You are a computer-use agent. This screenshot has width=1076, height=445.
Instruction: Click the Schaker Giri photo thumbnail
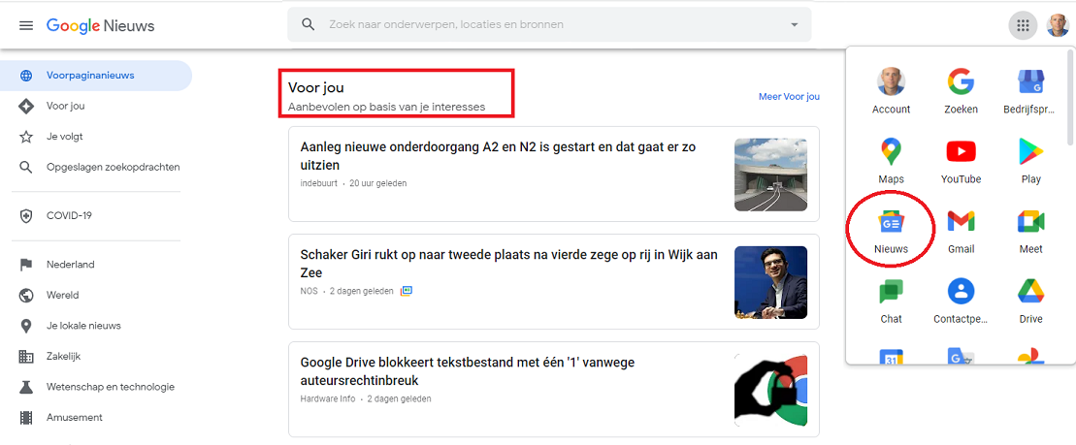770,282
